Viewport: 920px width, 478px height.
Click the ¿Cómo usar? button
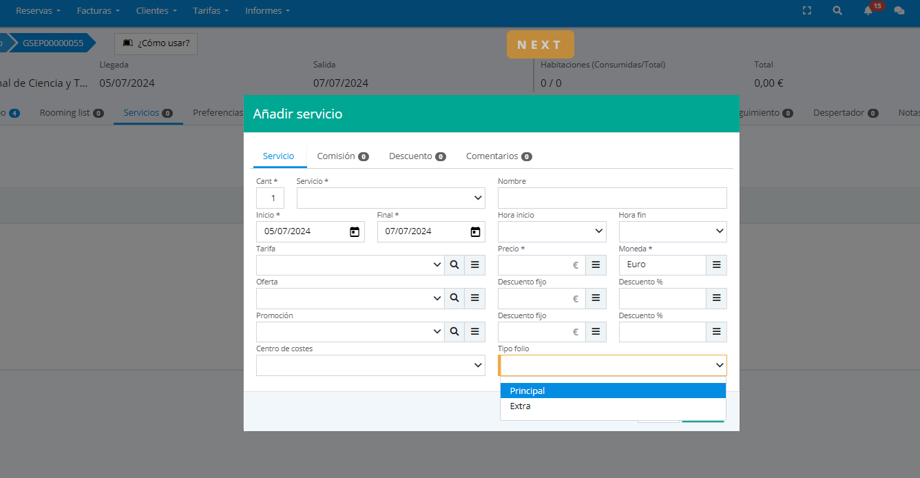click(156, 43)
